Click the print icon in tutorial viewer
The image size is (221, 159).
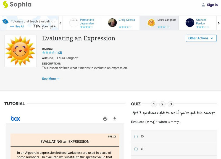(x=105, y=119)
